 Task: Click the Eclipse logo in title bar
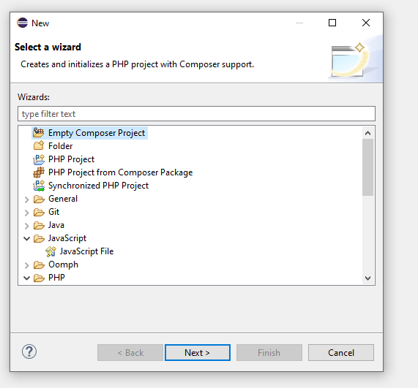[23, 23]
